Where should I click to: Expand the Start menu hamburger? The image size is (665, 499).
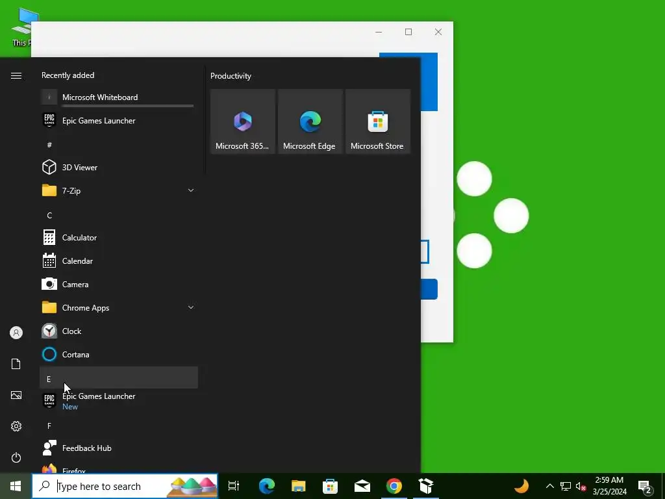coord(16,75)
